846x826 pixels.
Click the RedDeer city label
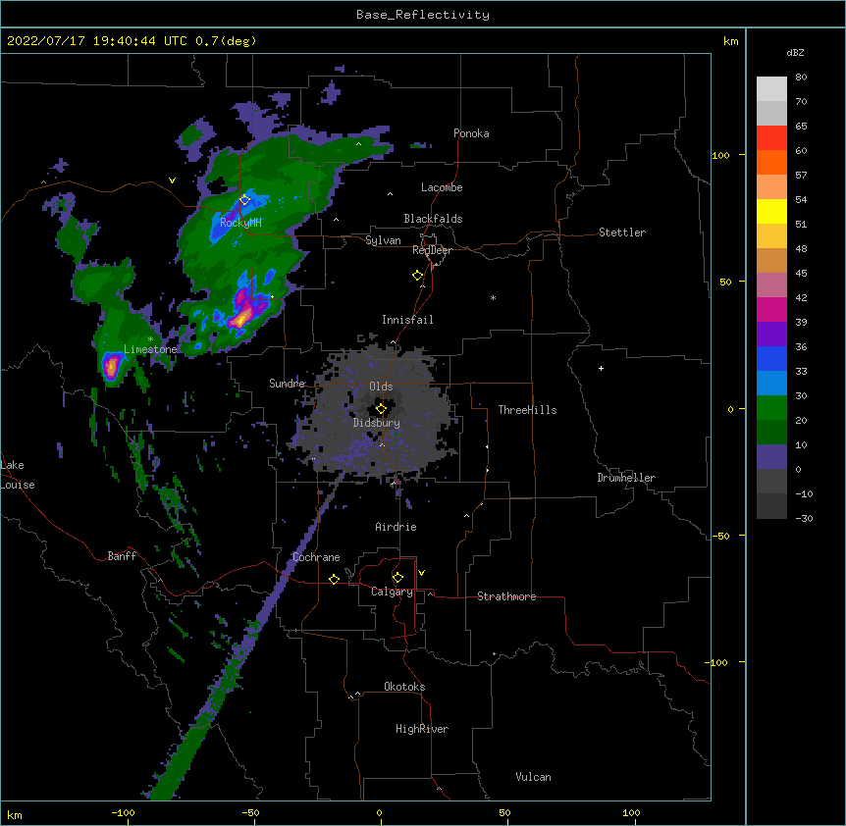pos(432,250)
